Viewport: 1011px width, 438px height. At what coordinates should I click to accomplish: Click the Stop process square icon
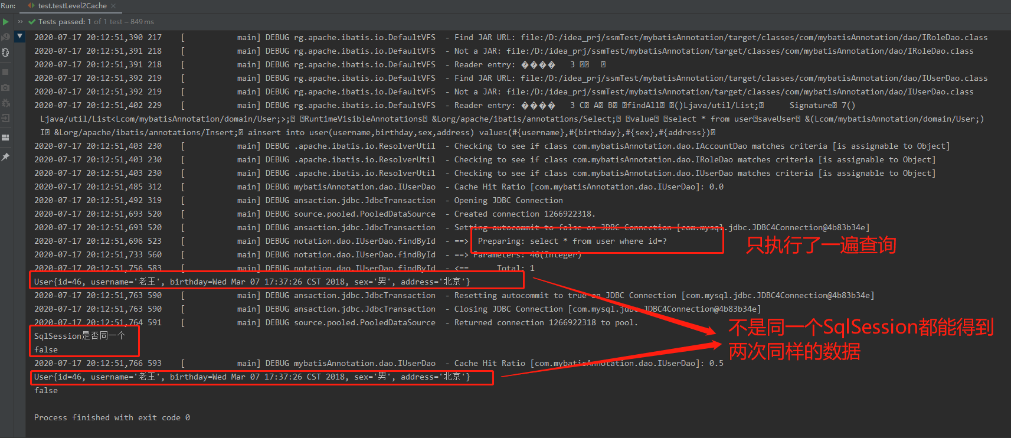5,72
